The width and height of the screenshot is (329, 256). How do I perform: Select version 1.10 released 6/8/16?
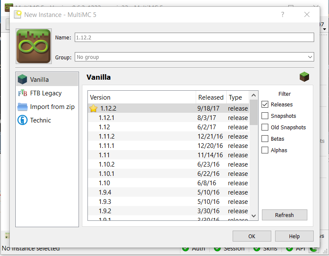(x=169, y=183)
